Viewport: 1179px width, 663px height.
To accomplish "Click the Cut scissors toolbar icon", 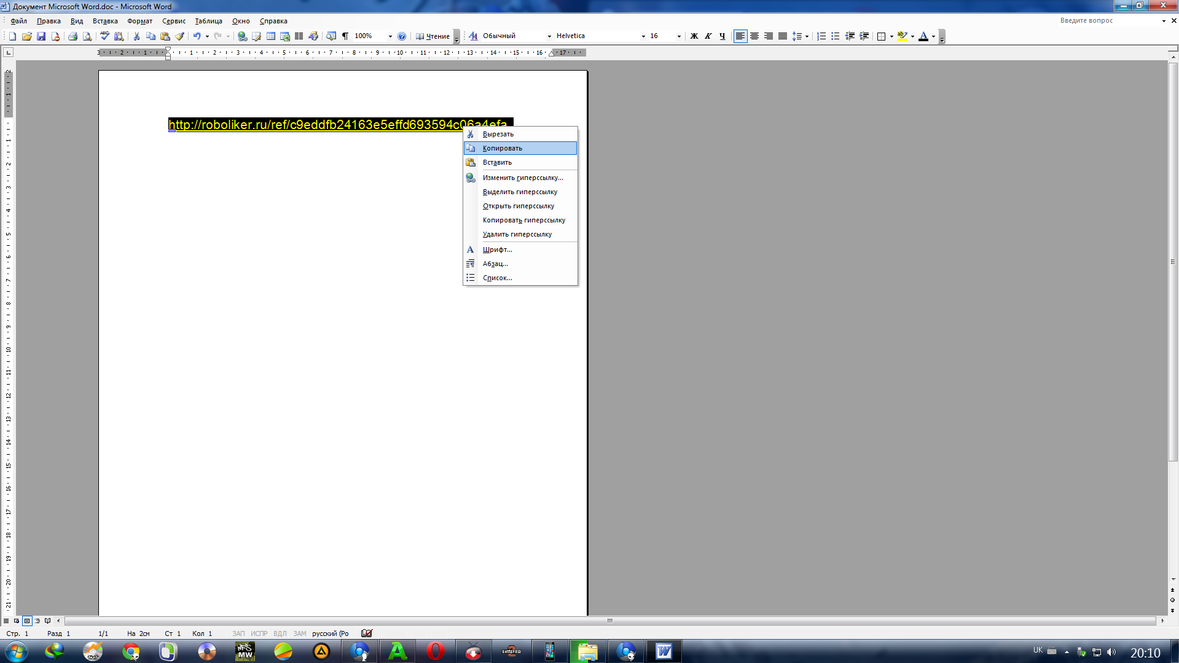I will point(136,36).
